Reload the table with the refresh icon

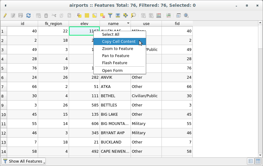click(28, 15)
